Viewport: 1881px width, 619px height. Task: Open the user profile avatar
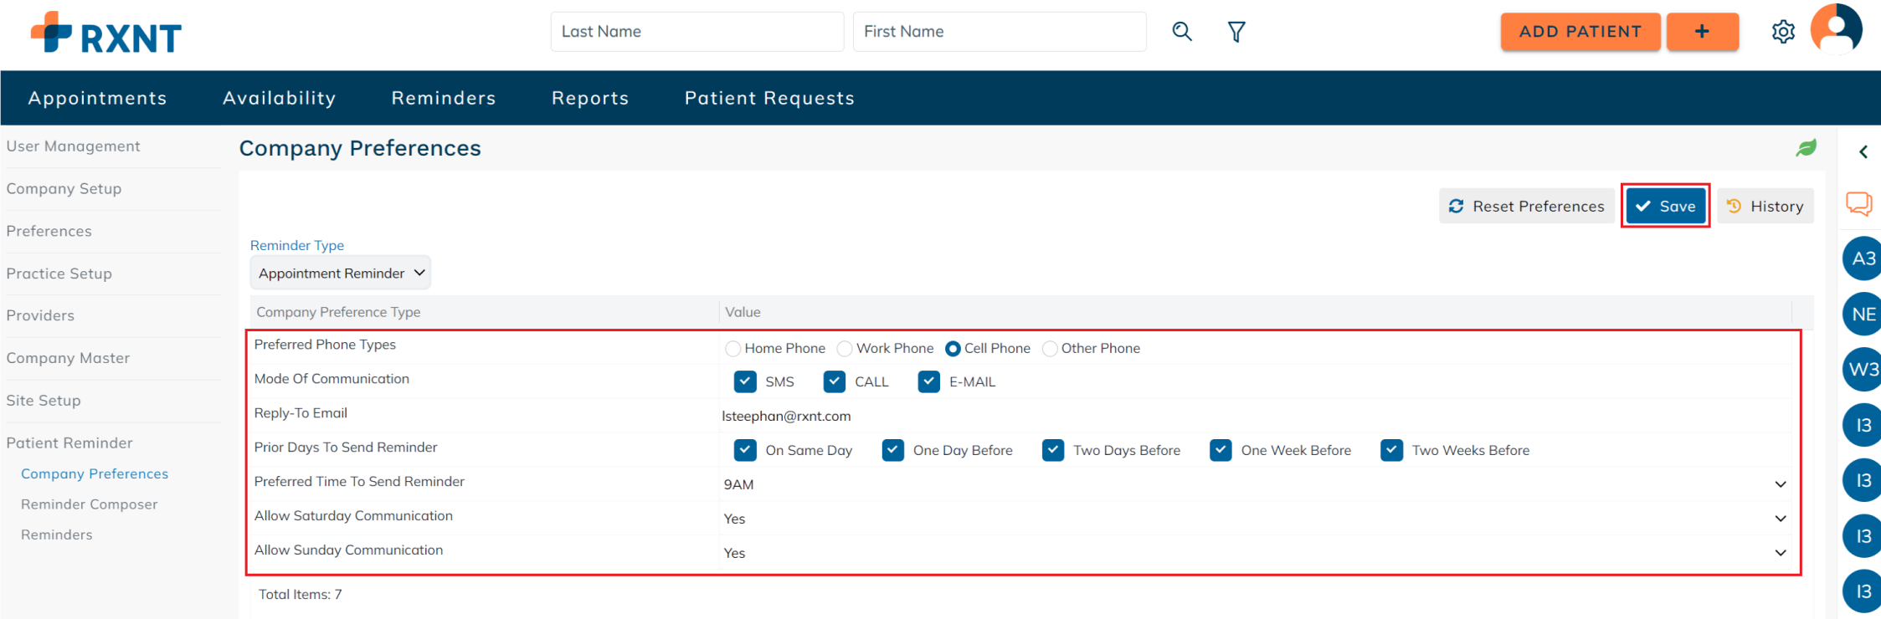click(1836, 29)
